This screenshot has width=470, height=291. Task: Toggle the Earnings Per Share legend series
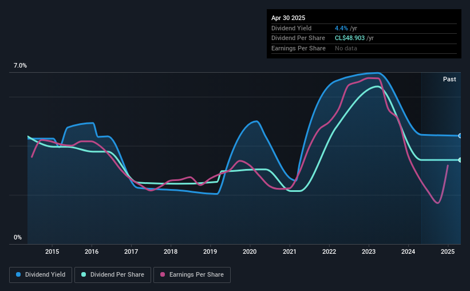[192, 275]
